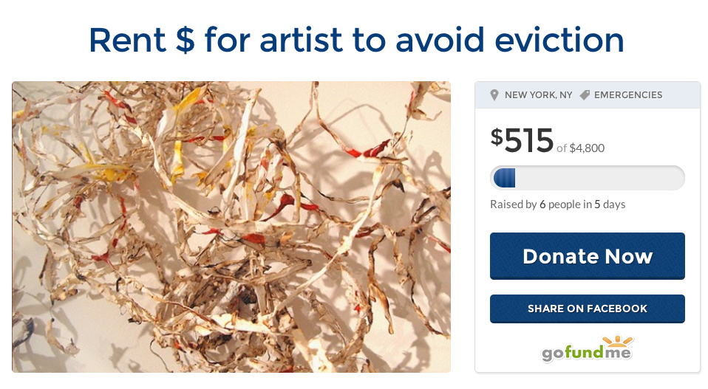Click the $4,800 goal amount
Screen dimensions: 708x389
tap(587, 148)
